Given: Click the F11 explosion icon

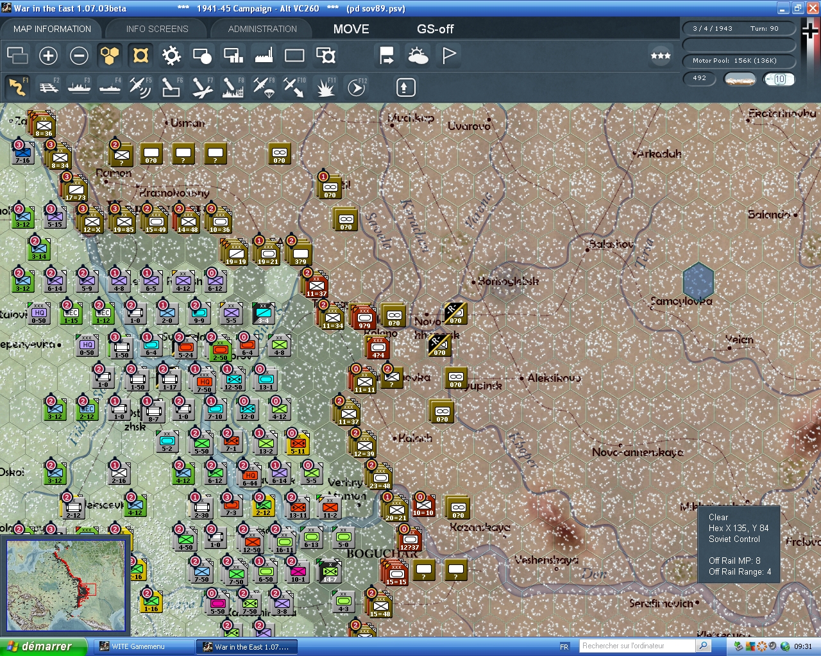Looking at the screenshot, I should tap(326, 86).
